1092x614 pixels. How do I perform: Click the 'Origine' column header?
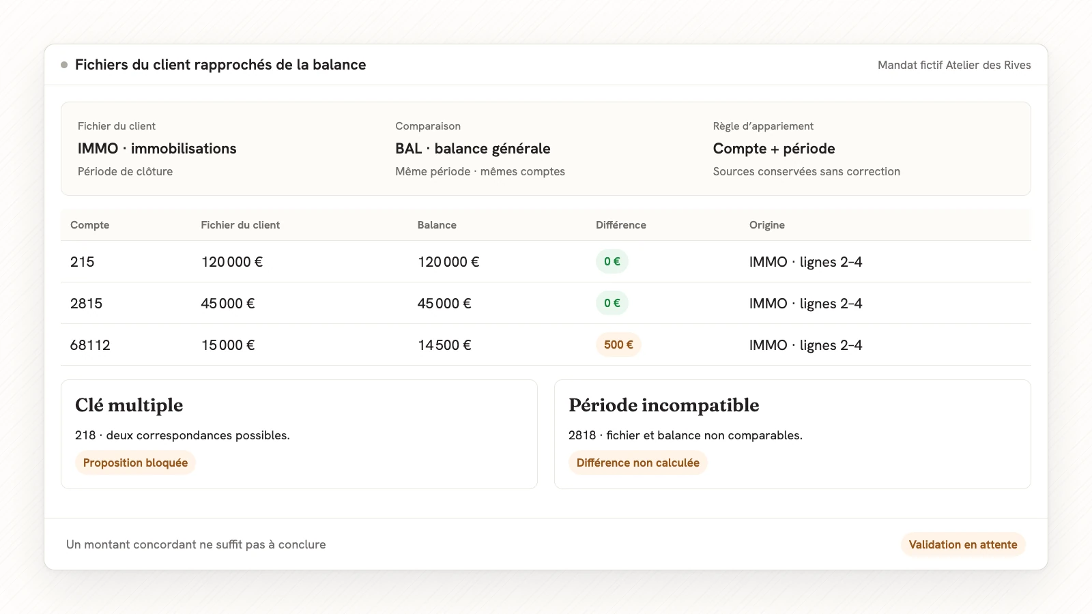pos(767,225)
